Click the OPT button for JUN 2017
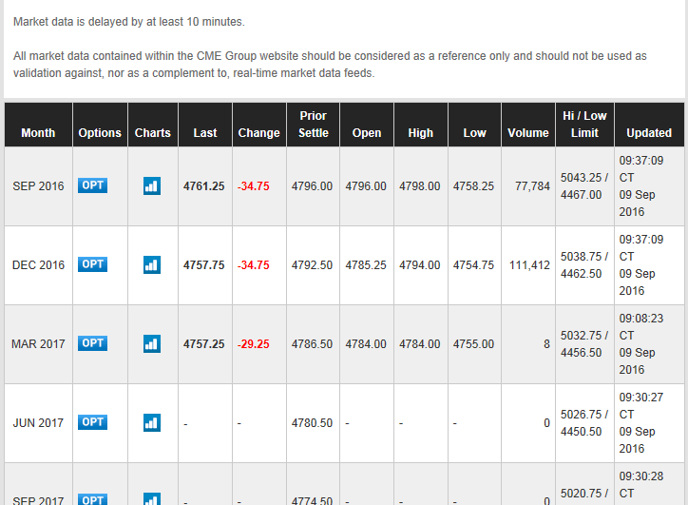The width and height of the screenshot is (688, 505). (x=92, y=422)
